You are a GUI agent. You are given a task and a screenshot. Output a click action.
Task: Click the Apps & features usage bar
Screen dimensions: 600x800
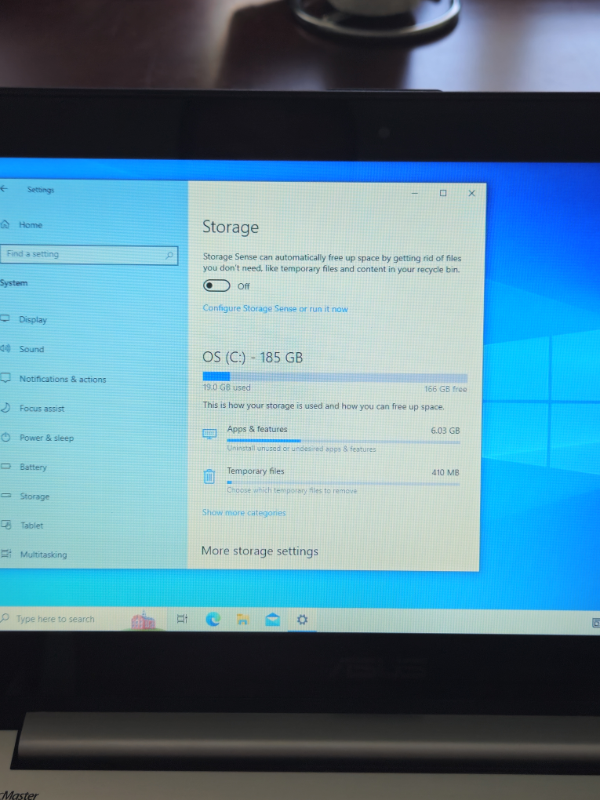point(344,442)
